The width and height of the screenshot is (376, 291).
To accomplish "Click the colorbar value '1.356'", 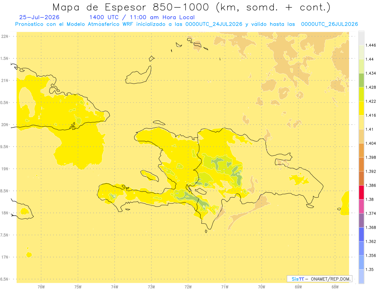I will (371, 256).
